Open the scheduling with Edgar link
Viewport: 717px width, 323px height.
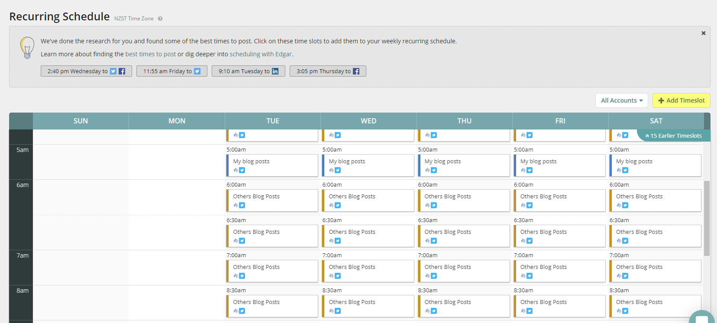tap(261, 54)
